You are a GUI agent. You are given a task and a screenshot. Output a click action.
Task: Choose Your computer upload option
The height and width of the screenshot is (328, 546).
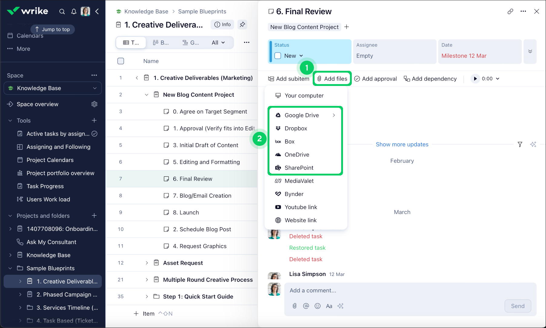[x=304, y=96]
